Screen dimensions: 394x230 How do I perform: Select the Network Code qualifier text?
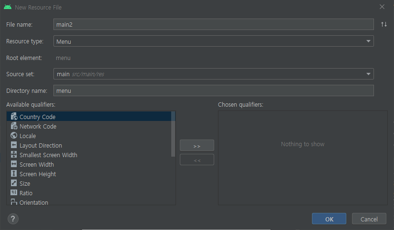click(38, 126)
